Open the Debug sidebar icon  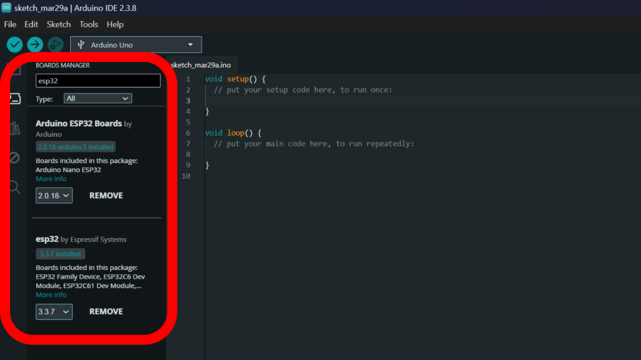coord(14,157)
